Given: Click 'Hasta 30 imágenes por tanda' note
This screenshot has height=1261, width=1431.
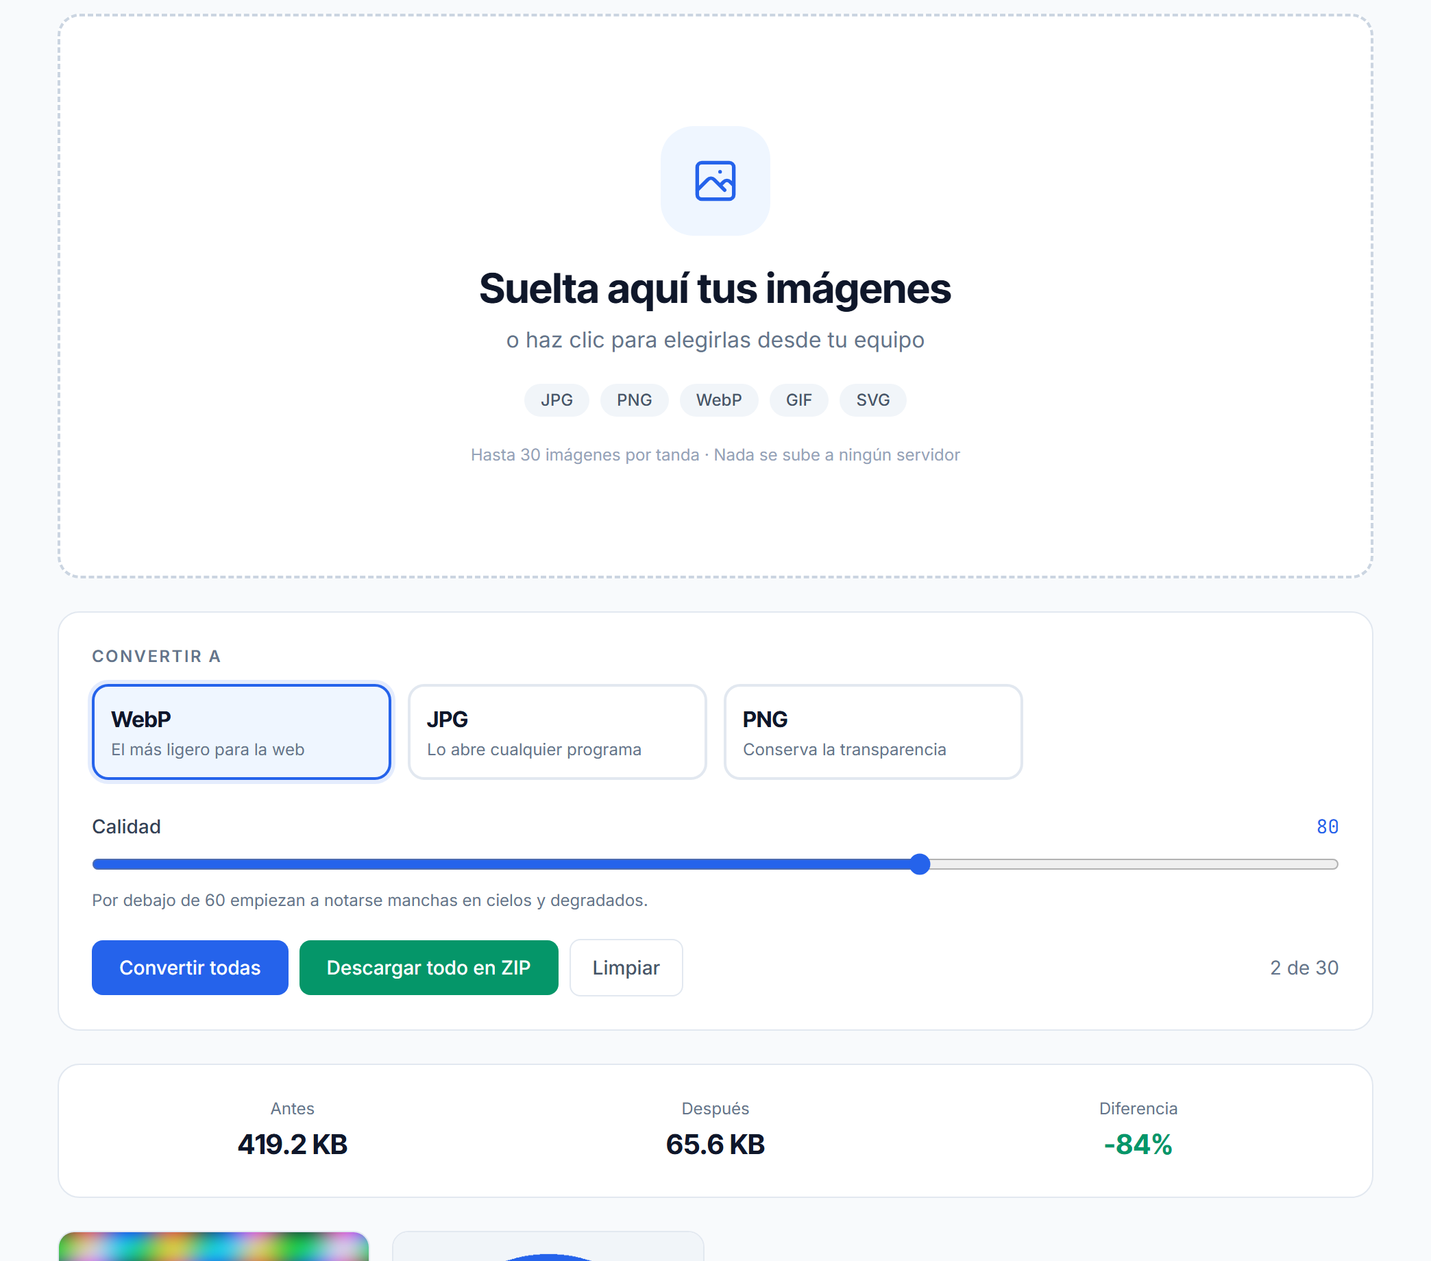Looking at the screenshot, I should click(x=585, y=455).
